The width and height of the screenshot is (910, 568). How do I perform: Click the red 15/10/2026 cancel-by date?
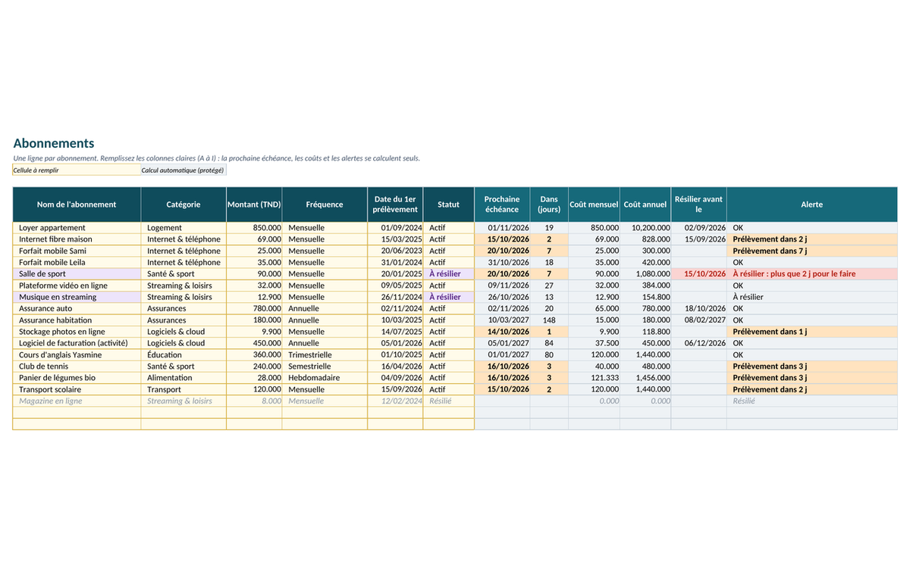coord(698,274)
